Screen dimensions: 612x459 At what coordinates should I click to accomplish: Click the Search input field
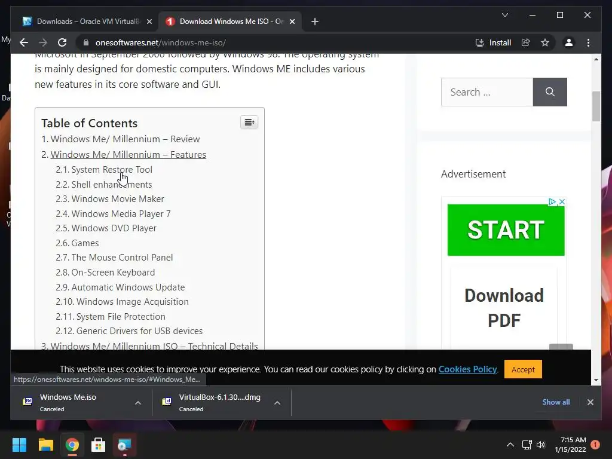(x=486, y=91)
